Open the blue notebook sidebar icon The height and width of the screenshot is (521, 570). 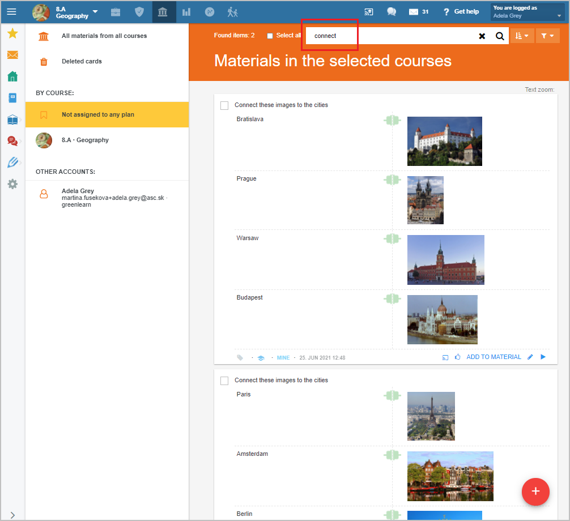coord(12,98)
